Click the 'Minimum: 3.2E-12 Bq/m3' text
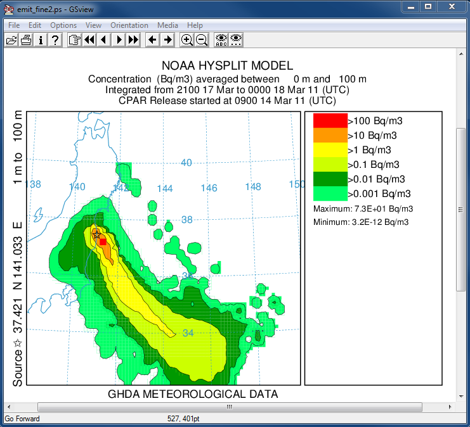The height and width of the screenshot is (427, 470). 361,222
